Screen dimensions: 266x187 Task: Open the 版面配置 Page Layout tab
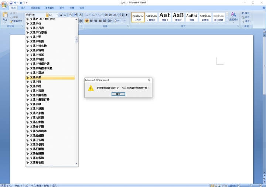click(35, 8)
